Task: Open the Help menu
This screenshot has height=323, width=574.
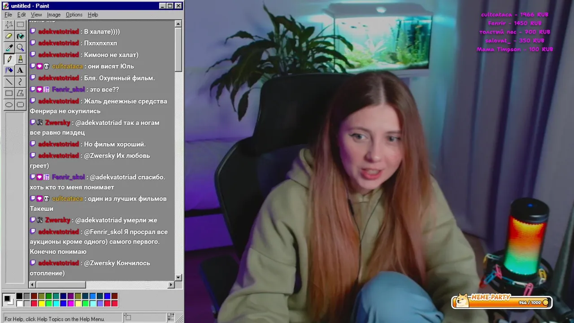Action: [93, 15]
